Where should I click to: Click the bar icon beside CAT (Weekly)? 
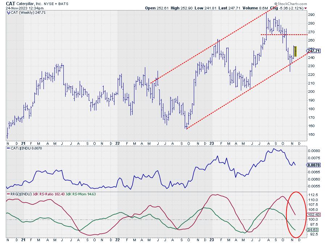[8, 12]
